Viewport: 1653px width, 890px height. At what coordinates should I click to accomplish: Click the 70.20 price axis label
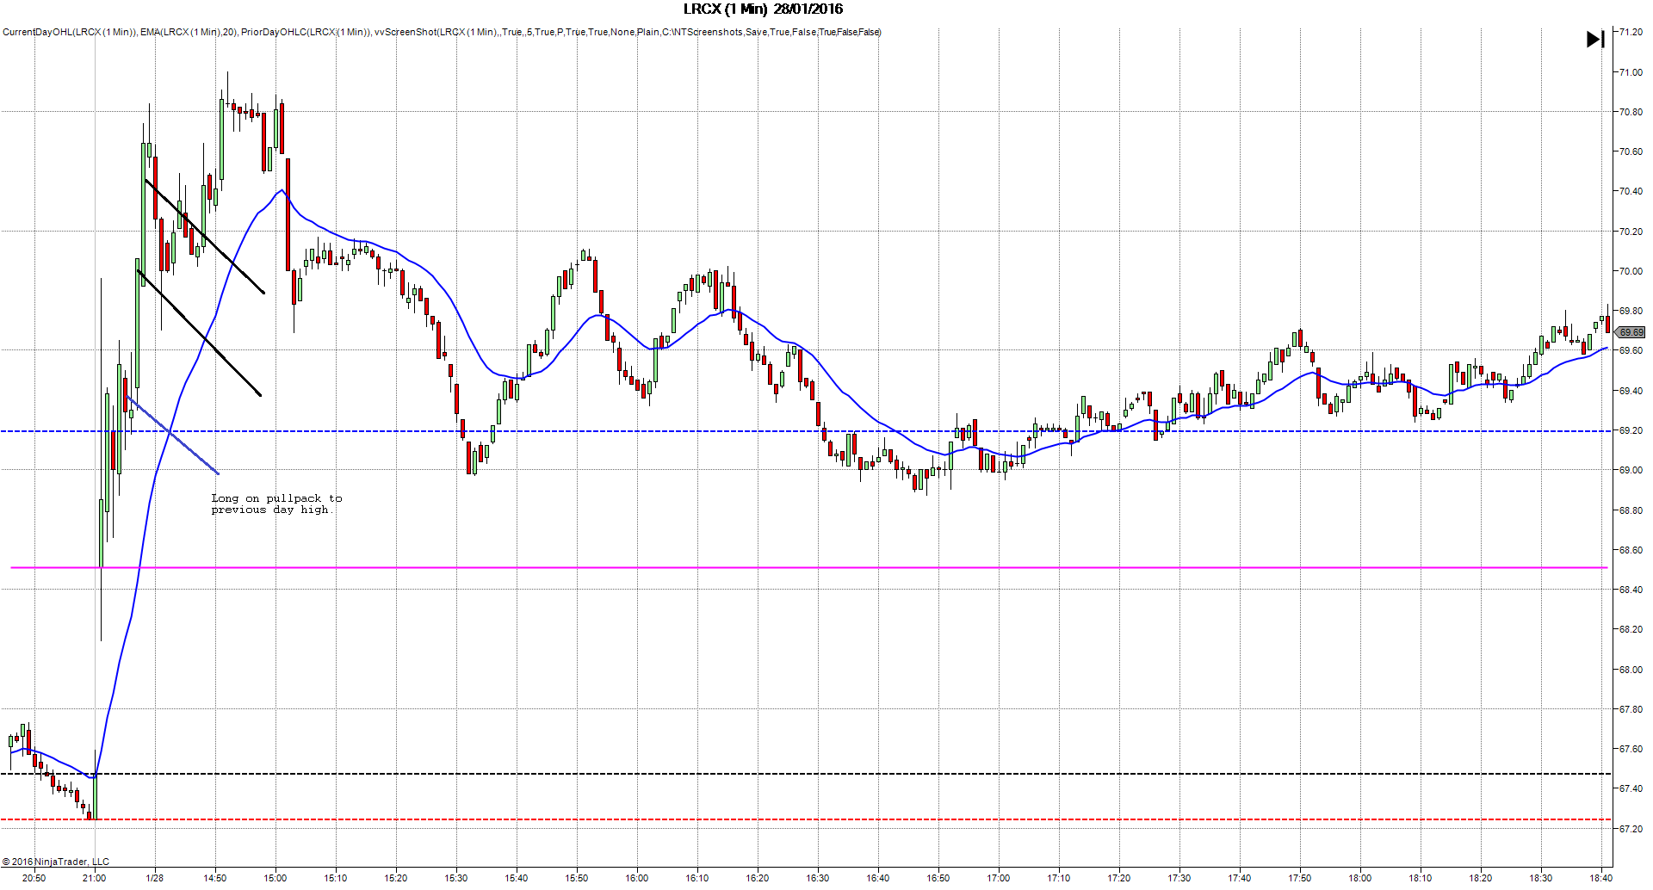pyautogui.click(x=1631, y=232)
